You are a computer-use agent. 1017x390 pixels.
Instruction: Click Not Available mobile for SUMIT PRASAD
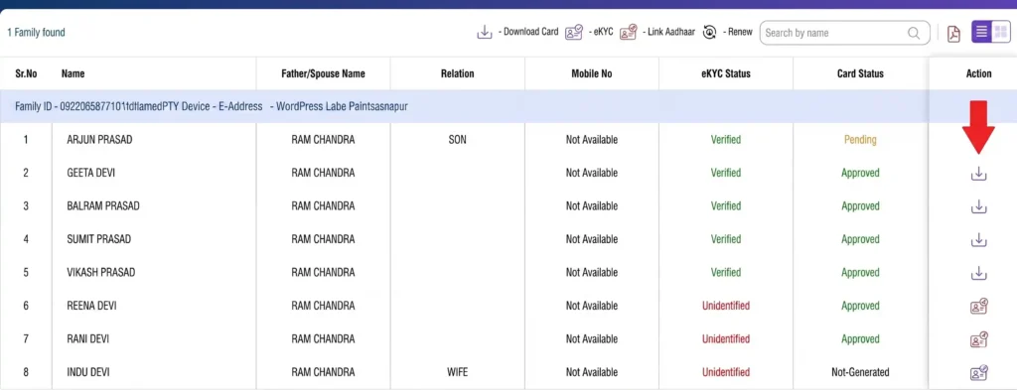click(x=592, y=239)
